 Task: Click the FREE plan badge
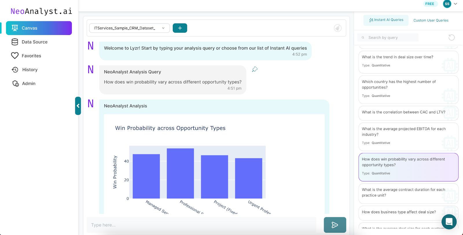tap(430, 4)
